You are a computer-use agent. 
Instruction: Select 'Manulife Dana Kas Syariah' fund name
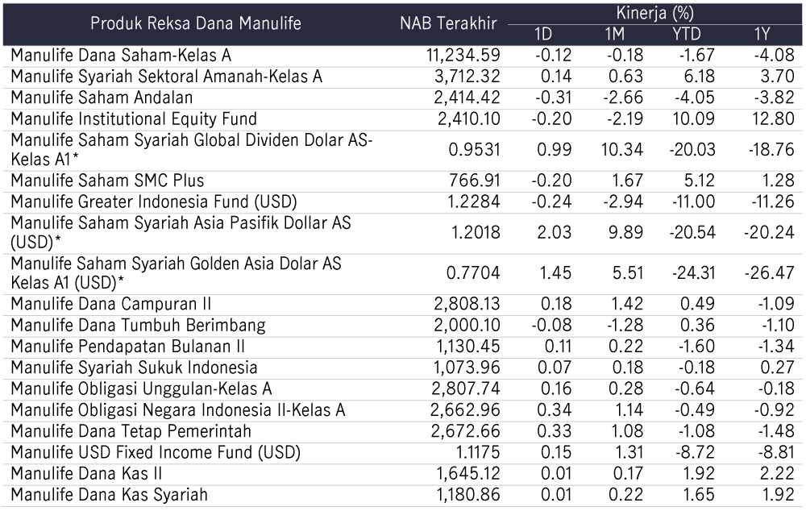pos(109,495)
